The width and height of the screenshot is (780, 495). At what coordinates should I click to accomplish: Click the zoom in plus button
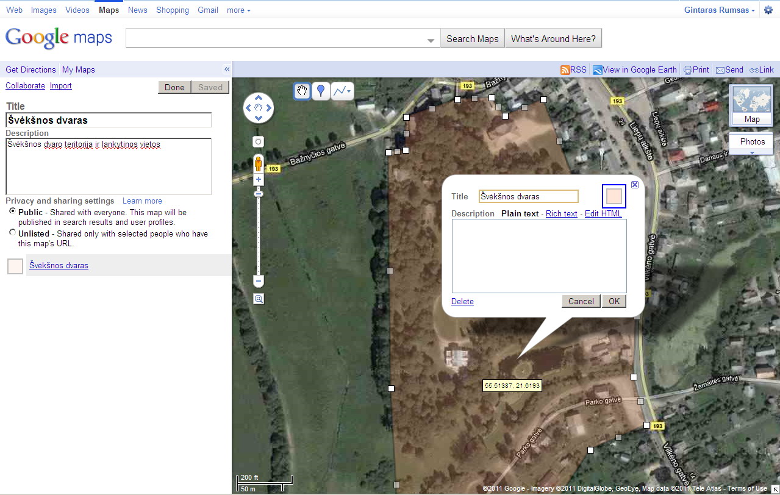[x=259, y=179]
